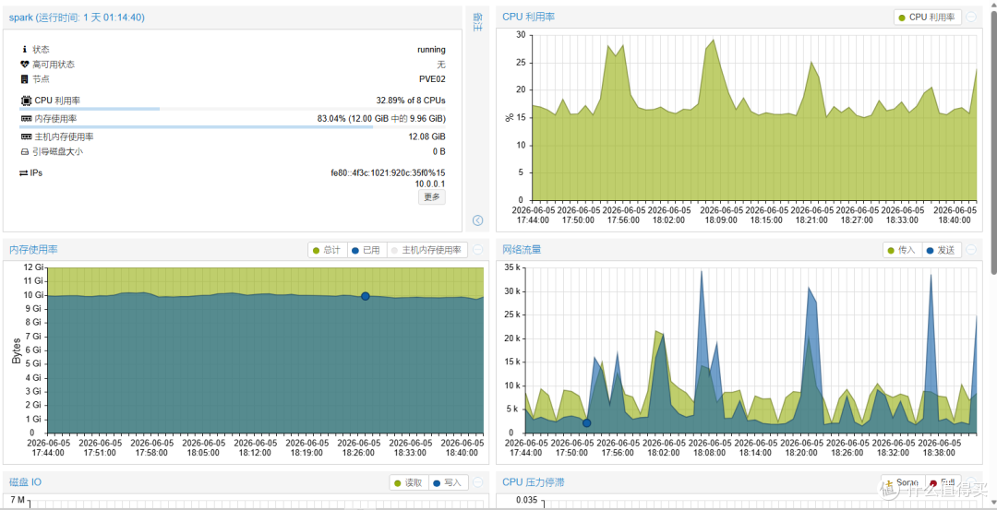Click the memory usage progress bar
The height and width of the screenshot is (510, 997).
click(x=232, y=126)
